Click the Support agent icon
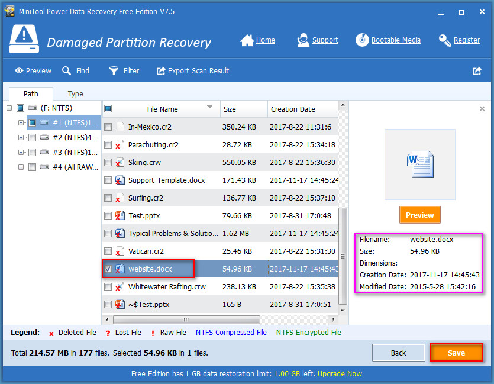The width and height of the screenshot is (494, 384). pyautogui.click(x=303, y=40)
